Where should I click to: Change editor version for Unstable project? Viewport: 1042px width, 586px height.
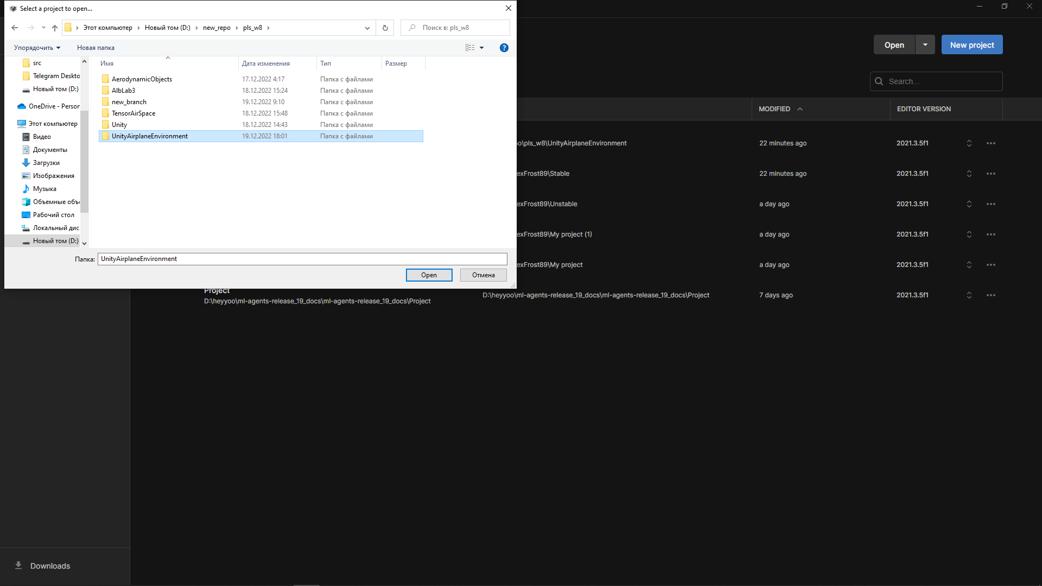point(969,204)
